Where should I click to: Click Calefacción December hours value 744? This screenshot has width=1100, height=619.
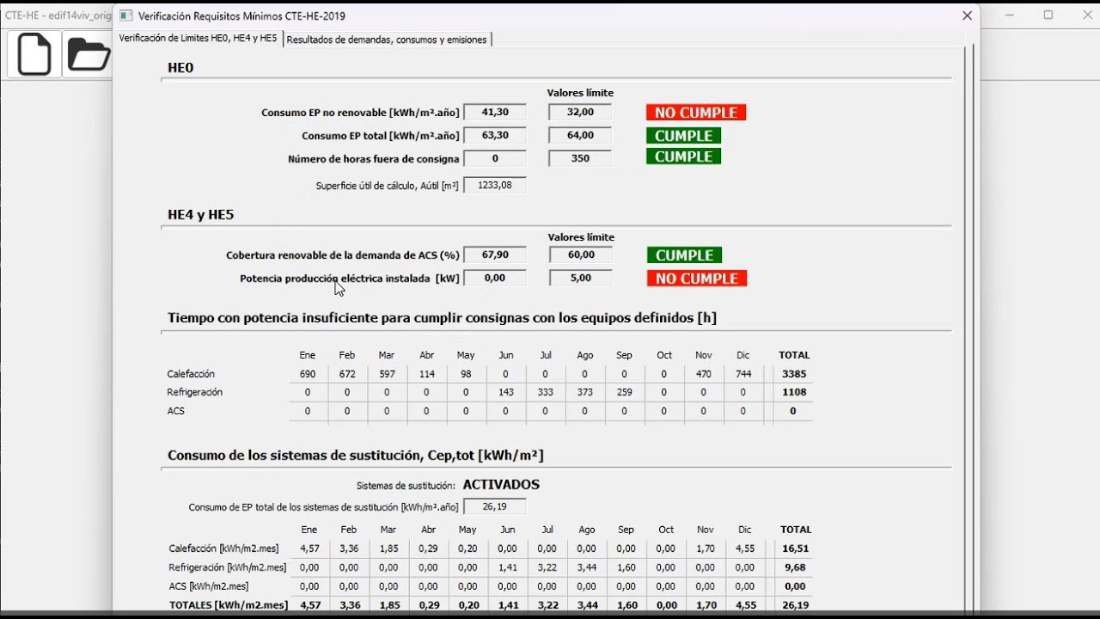[x=743, y=374]
